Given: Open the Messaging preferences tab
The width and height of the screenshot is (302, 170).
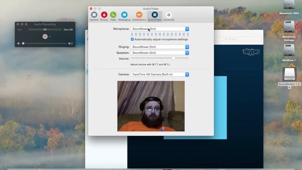Looking at the screenshot, I should (124, 16).
